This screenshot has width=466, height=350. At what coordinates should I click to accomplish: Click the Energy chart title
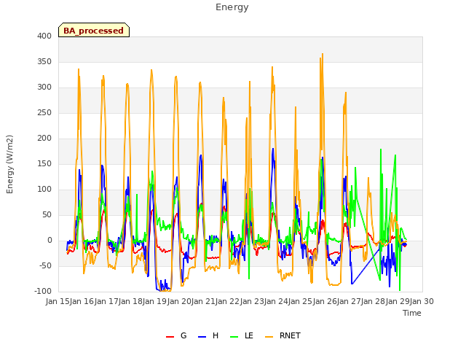[232, 7]
